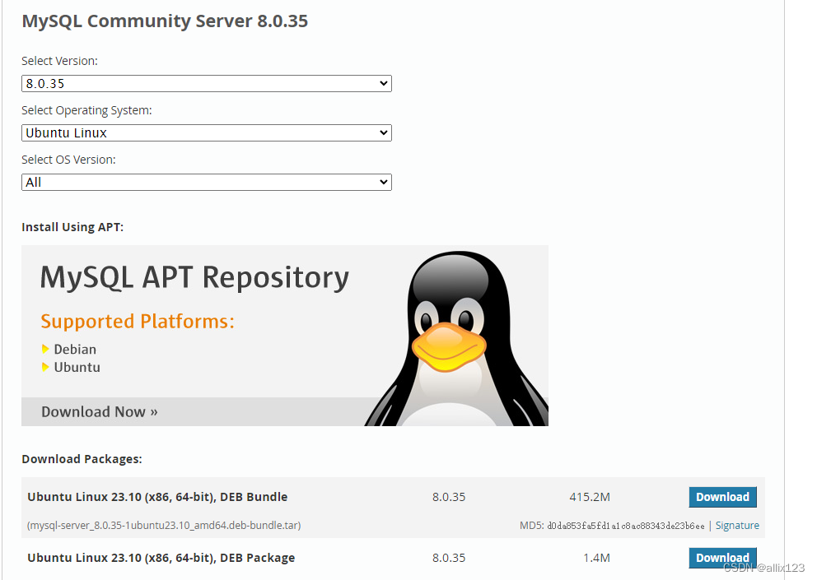The height and width of the screenshot is (580, 817).
Task: Click the MySQL Community Server 8.0.35 heading
Action: pyautogui.click(x=164, y=21)
